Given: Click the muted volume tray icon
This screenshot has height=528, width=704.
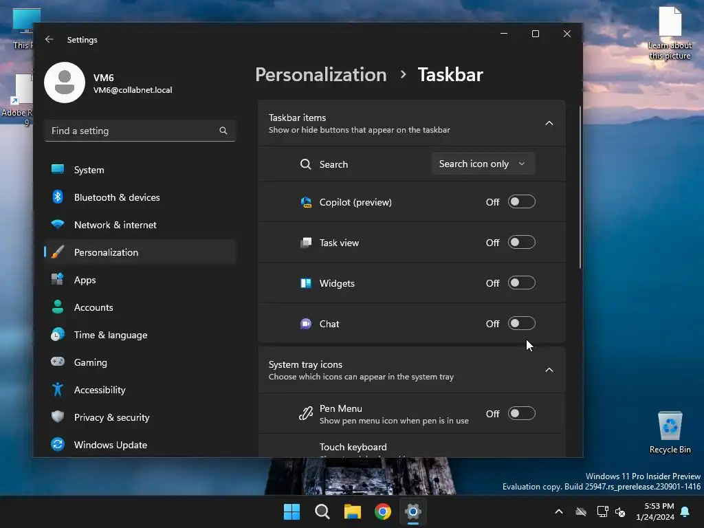Looking at the screenshot, I should (x=621, y=511).
